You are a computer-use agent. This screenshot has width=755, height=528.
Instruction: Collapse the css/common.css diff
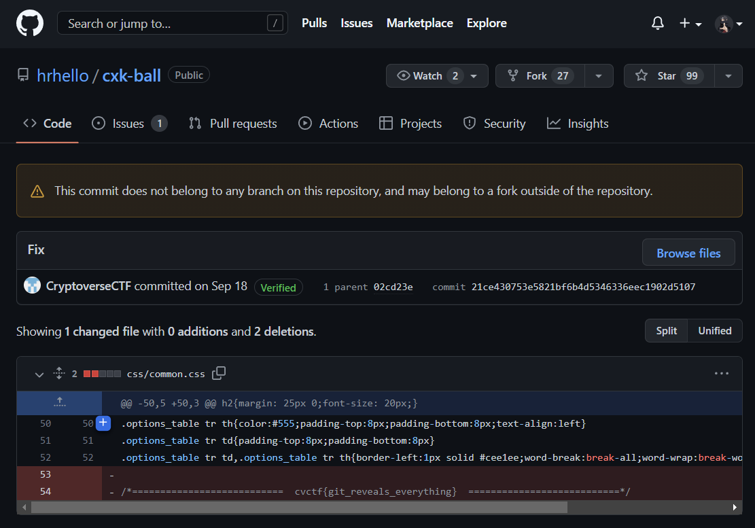click(x=39, y=374)
